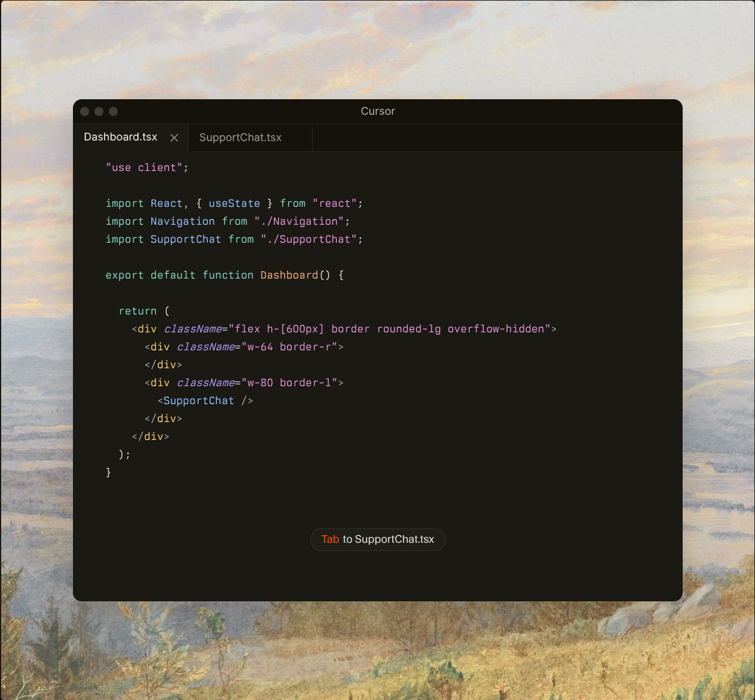
Task: Click the "react" module string
Action: (x=335, y=204)
